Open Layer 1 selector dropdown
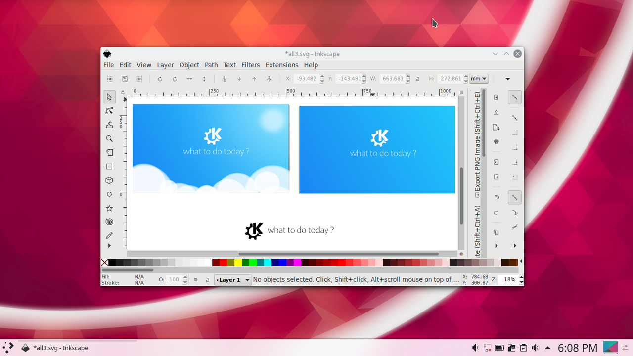This screenshot has width=633, height=356. click(233, 280)
